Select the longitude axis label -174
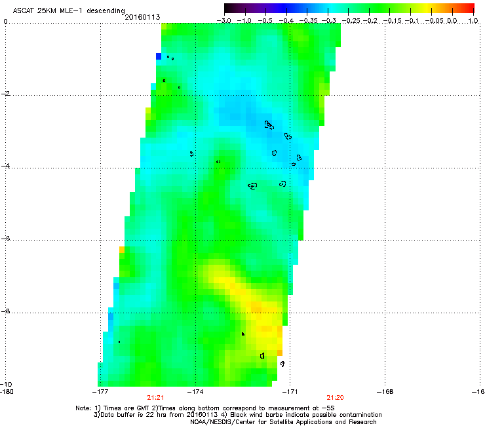485x426 pixels. (x=195, y=391)
